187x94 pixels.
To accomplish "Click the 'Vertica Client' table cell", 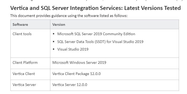I will pos(30,74).
